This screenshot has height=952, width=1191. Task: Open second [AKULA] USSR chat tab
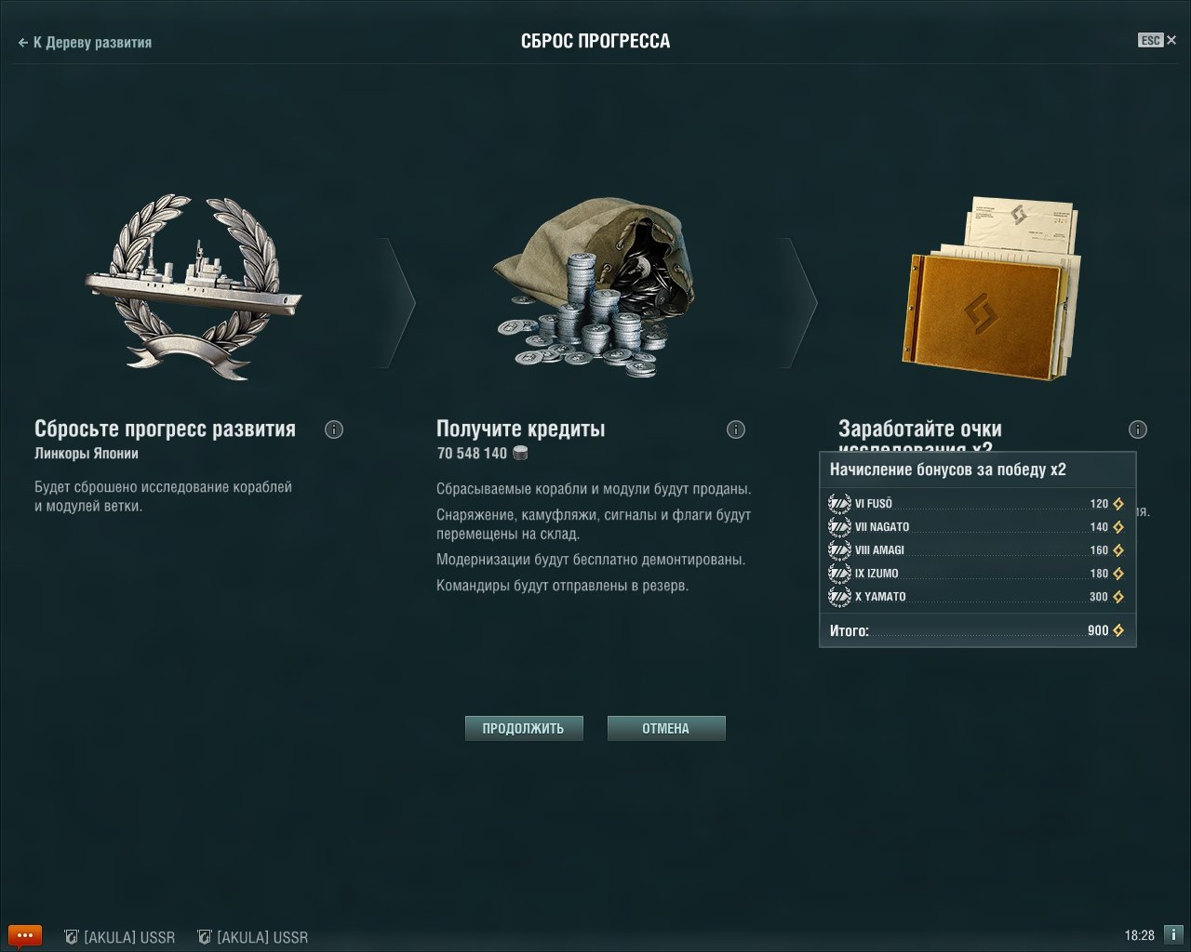click(252, 937)
